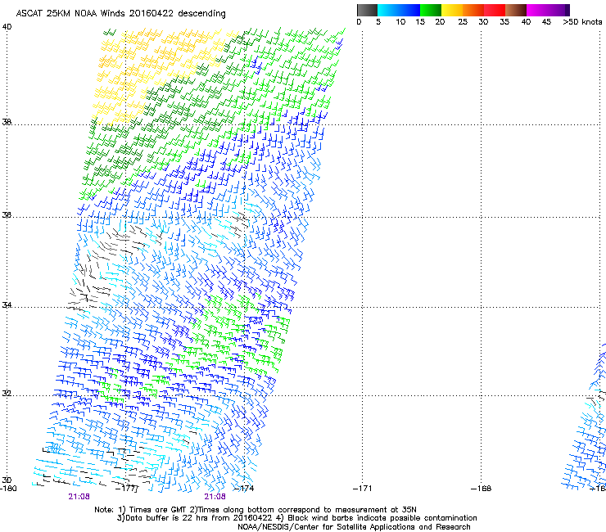Click the latitude label '32'
The width and height of the screenshot is (606, 532).
pyautogui.click(x=7, y=394)
